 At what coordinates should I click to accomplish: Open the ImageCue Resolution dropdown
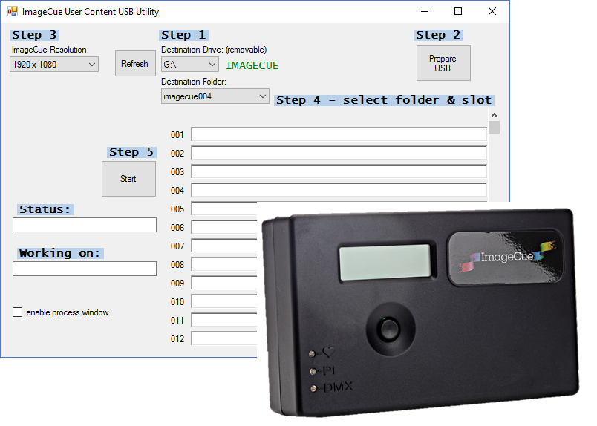coord(54,65)
